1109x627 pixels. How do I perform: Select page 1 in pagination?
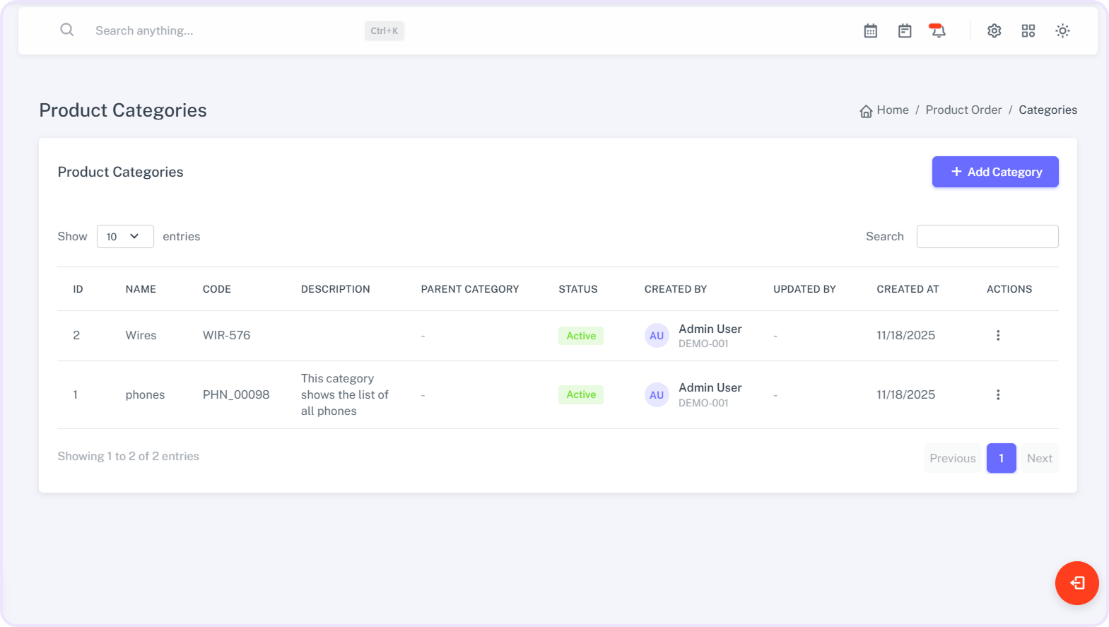[x=1001, y=458]
